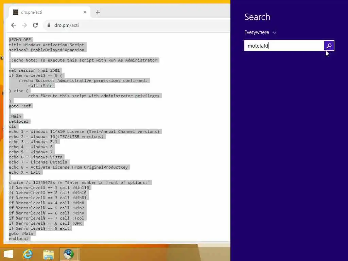Close the dro.pm/acti tab
This screenshot has height=261, width=348.
click(85, 12)
